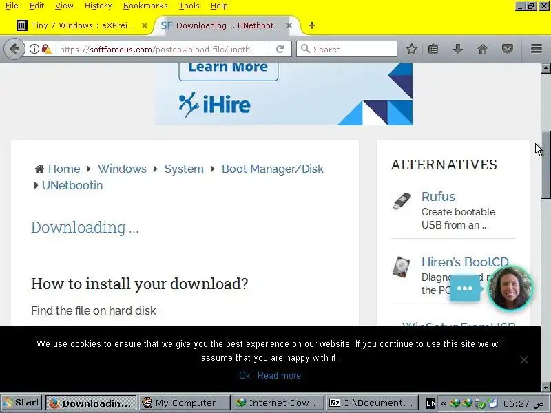Expand hidden tray icons chevron
Image resolution: width=551 pixels, height=413 pixels.
pos(444,403)
